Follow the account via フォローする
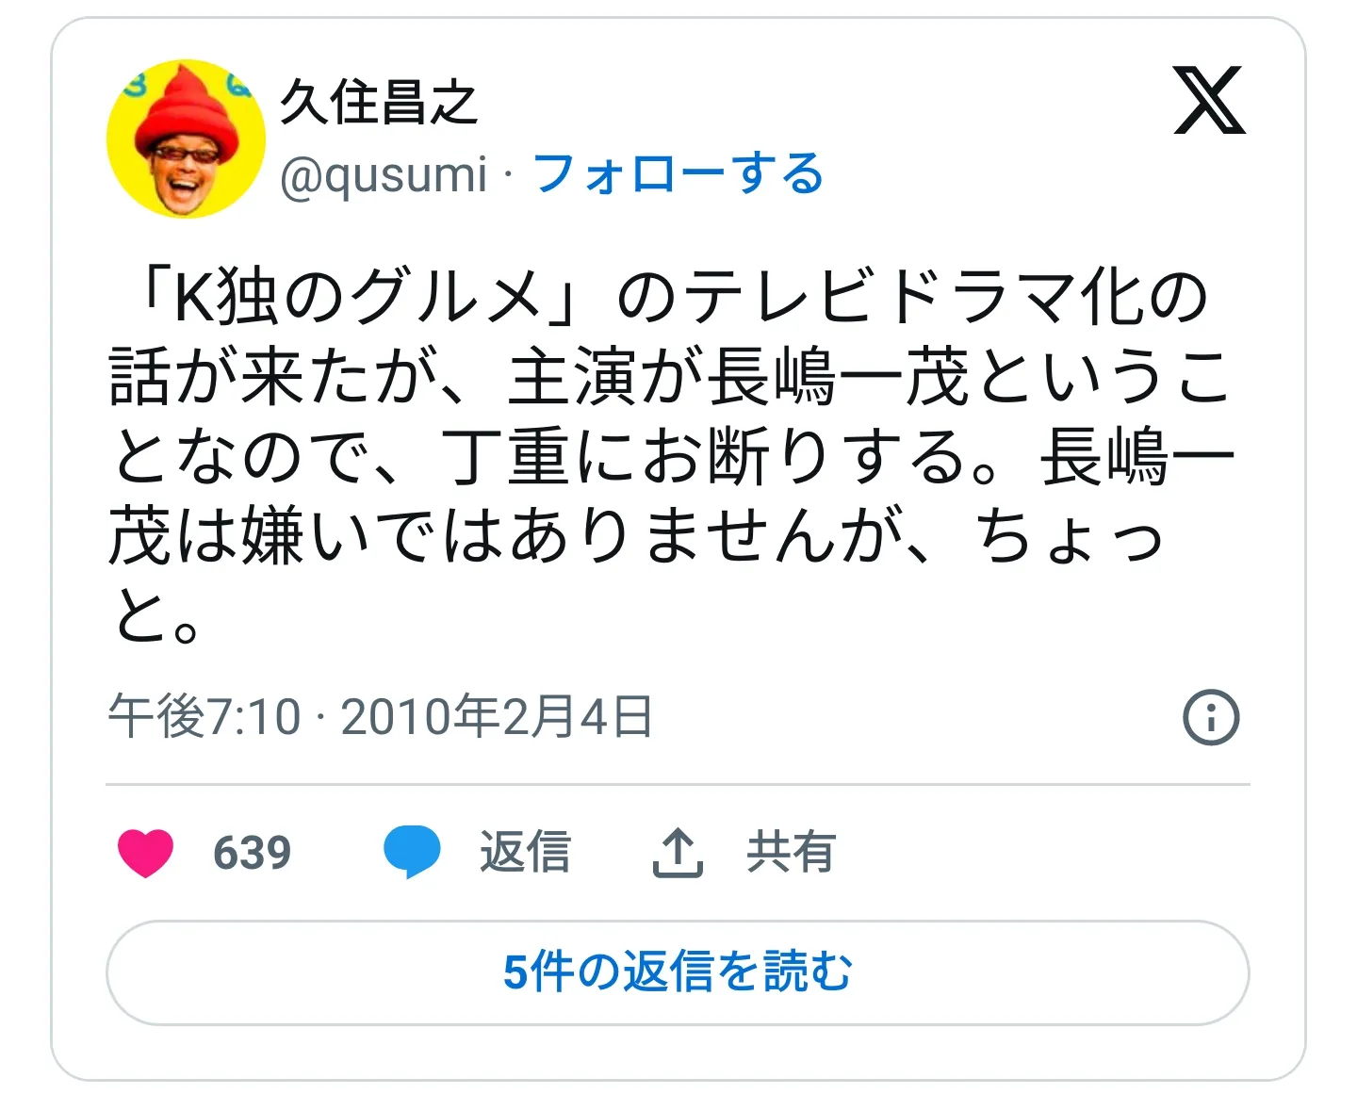This screenshot has height=1094, width=1357. point(678,174)
